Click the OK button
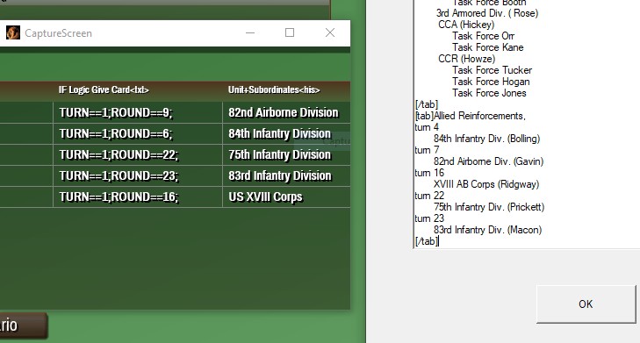 coord(586,304)
